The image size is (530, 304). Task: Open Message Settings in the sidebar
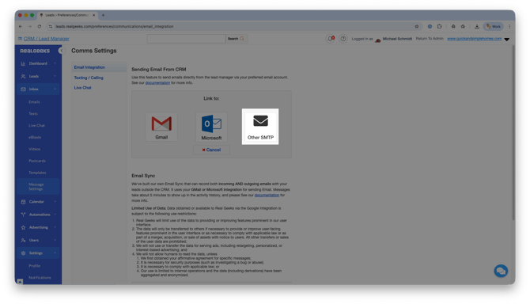(38, 187)
